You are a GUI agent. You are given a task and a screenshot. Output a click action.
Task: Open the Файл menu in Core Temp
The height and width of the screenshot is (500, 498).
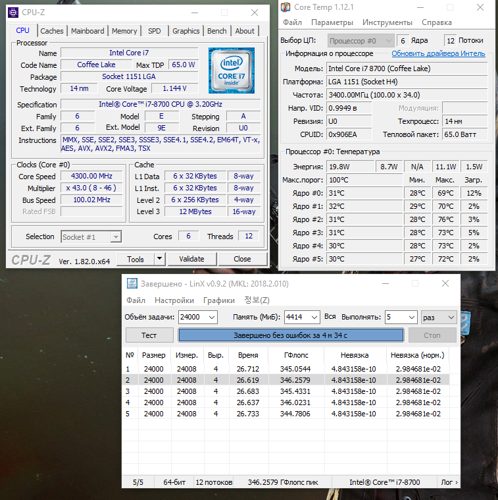(x=292, y=22)
